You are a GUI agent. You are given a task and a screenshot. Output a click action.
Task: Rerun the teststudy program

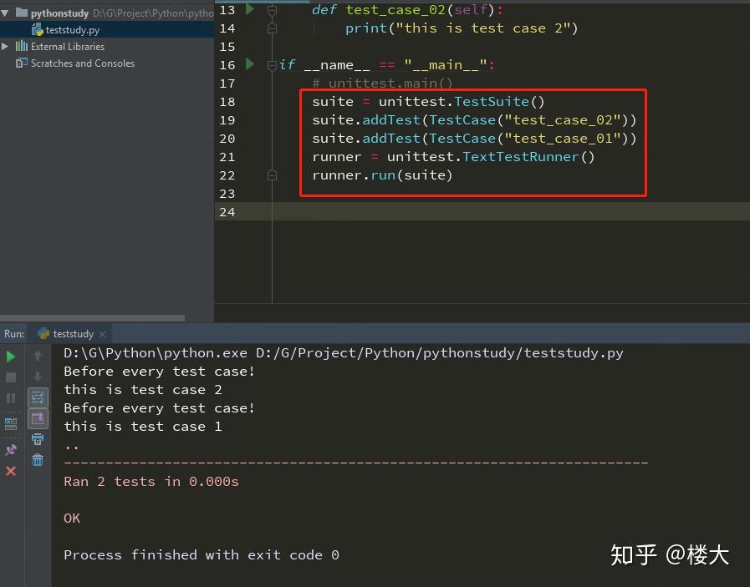(x=11, y=356)
